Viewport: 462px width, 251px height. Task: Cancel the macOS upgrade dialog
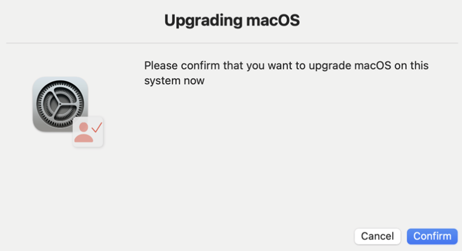click(x=378, y=236)
